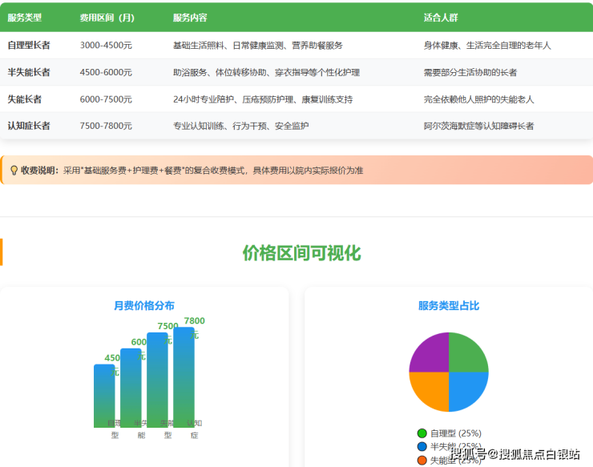Viewport: 593px width, 467px height.
Task: Click the 费用区间 (月) column header
Action: coord(106,18)
